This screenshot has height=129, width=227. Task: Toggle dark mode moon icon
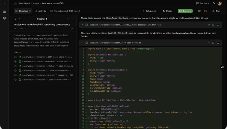(x=214, y=3)
